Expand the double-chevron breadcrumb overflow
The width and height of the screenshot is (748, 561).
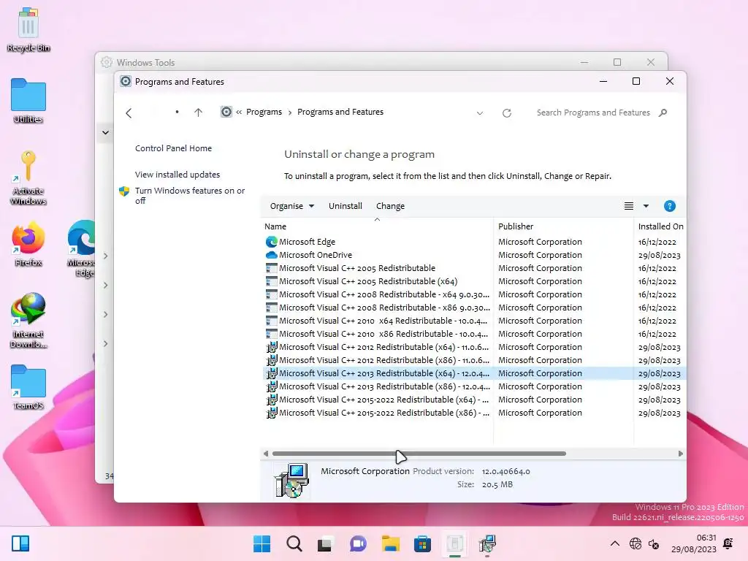click(239, 112)
